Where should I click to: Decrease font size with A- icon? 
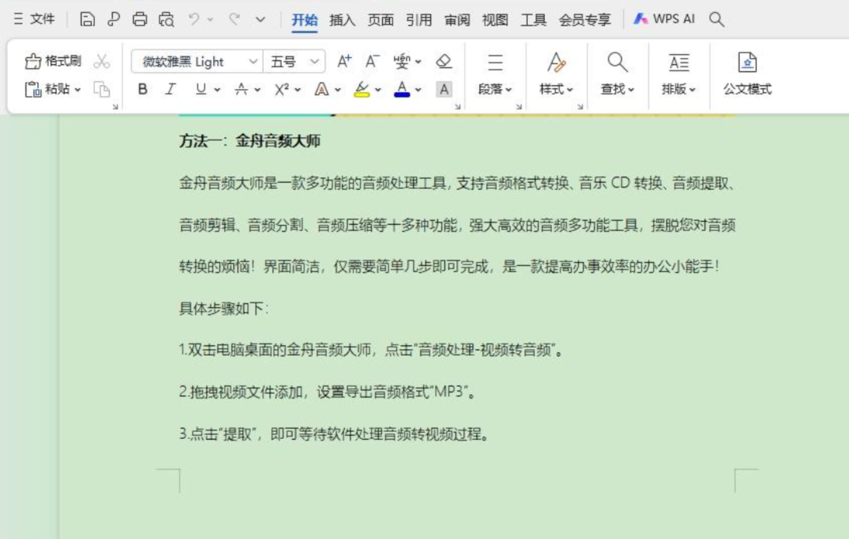[372, 61]
